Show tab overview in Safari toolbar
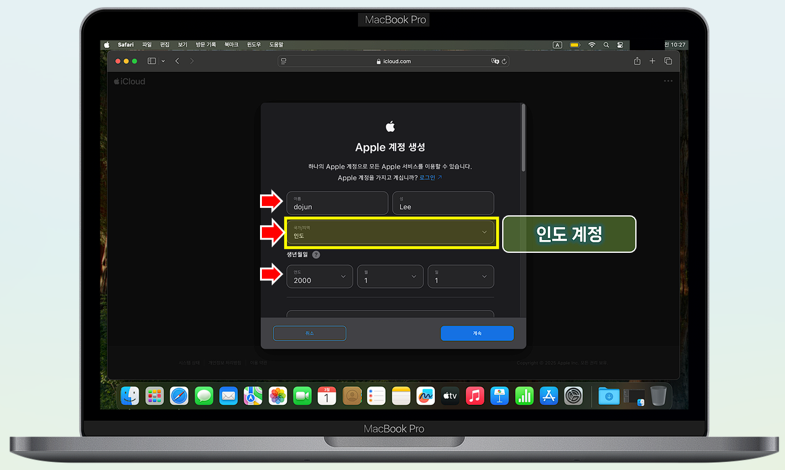This screenshot has height=470, width=785. point(668,61)
